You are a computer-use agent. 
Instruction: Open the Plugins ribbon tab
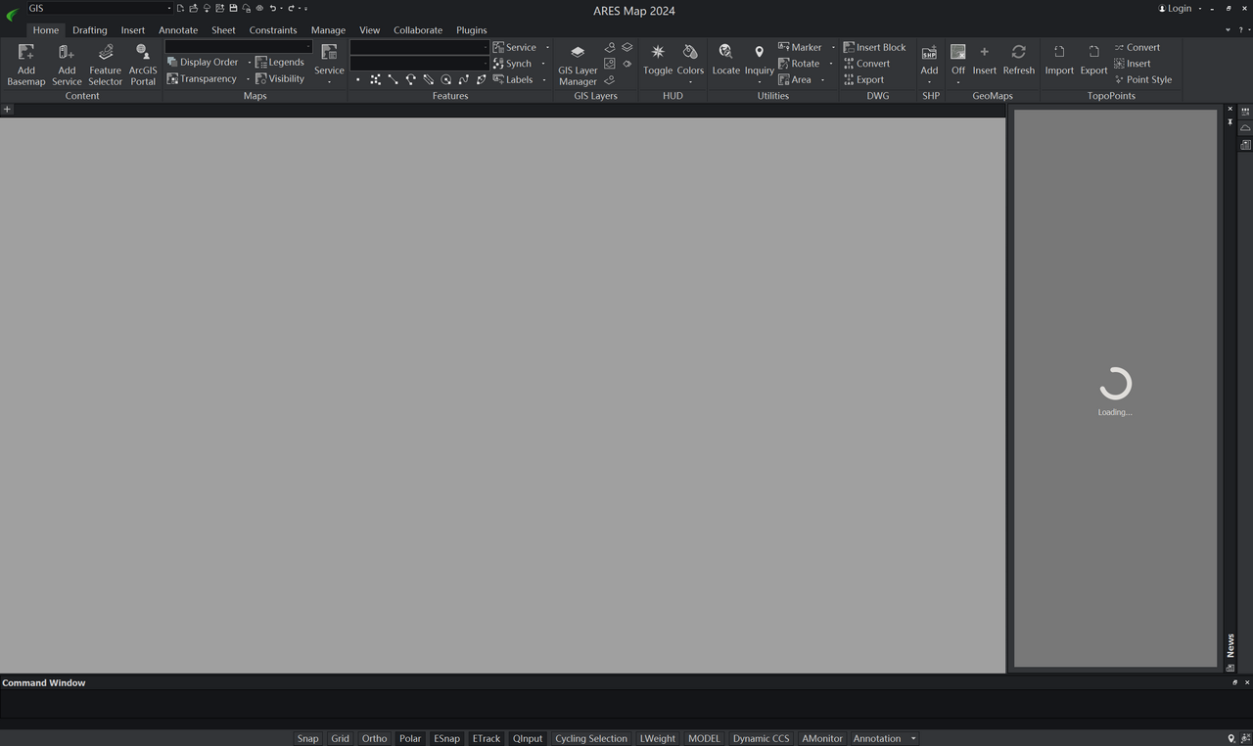pyautogui.click(x=471, y=30)
